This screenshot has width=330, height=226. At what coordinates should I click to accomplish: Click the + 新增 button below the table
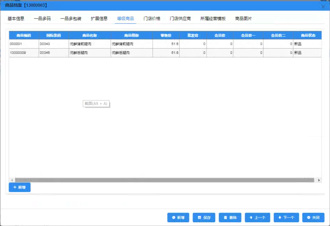click(19, 187)
